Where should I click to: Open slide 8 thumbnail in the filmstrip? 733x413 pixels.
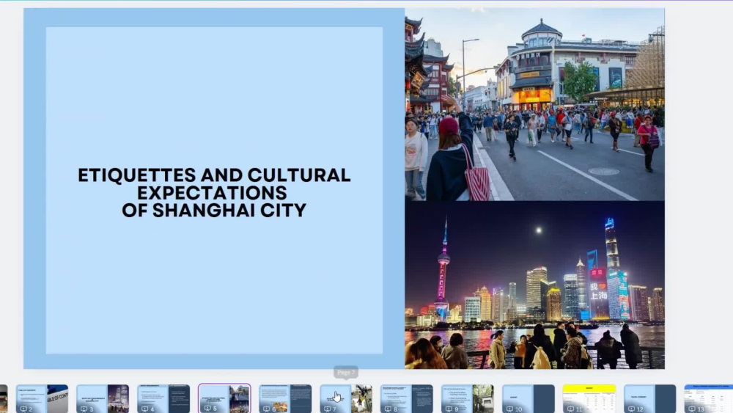pos(407,398)
